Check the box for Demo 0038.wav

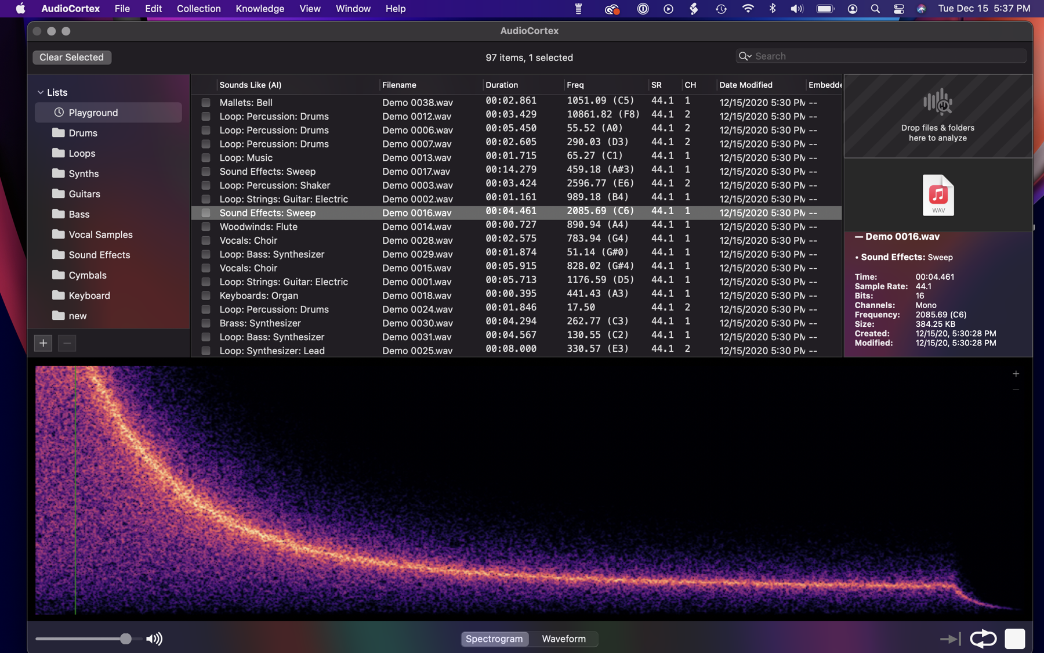pyautogui.click(x=206, y=103)
